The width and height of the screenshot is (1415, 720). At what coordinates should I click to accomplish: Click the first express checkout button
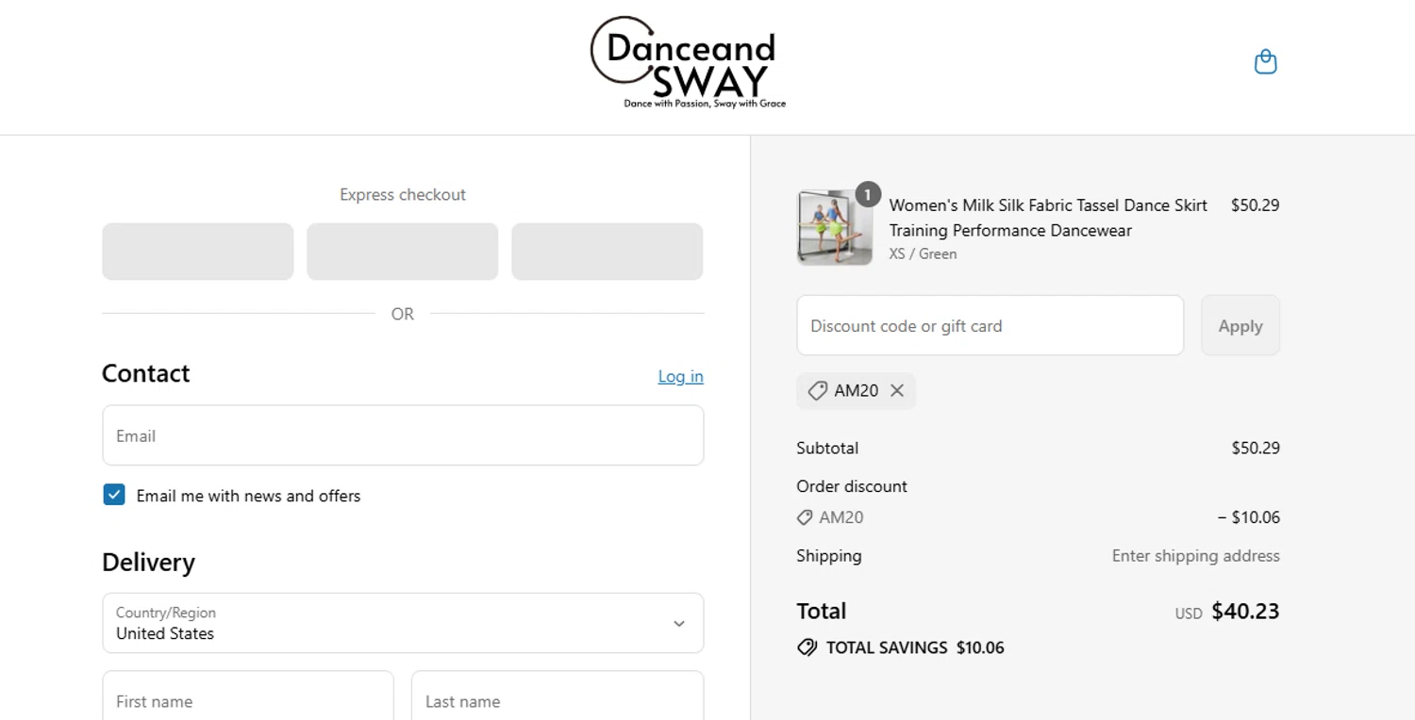198,252
